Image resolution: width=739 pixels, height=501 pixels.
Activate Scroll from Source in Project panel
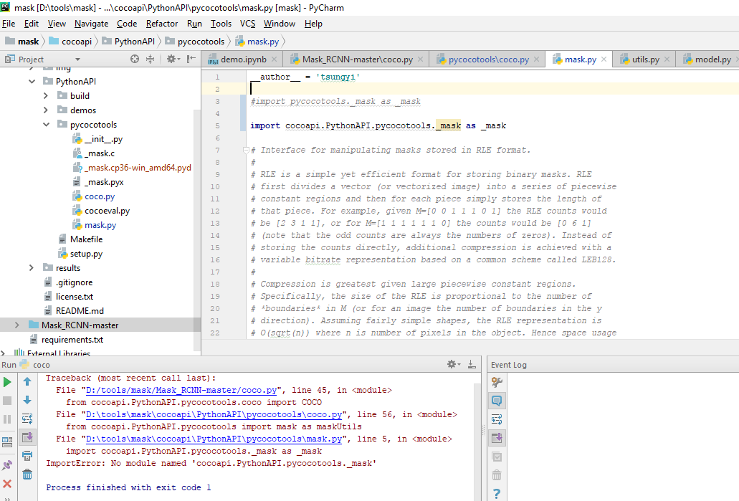[x=135, y=59]
